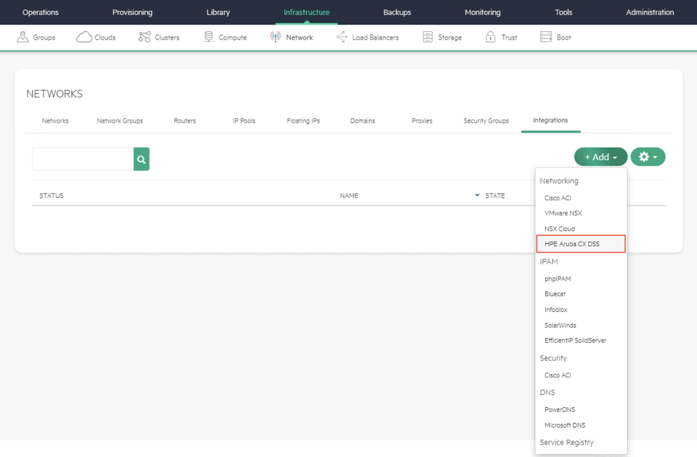Open the Clouds section icon
The height and width of the screenshot is (457, 697).
coord(84,37)
